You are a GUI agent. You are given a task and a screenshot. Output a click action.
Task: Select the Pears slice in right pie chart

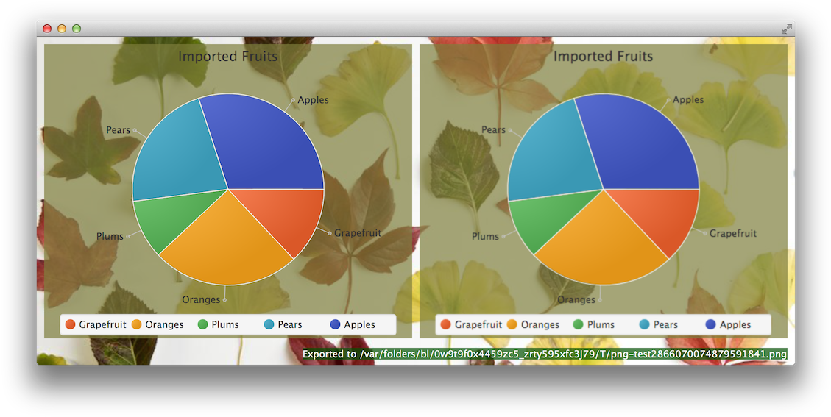[x=548, y=154]
